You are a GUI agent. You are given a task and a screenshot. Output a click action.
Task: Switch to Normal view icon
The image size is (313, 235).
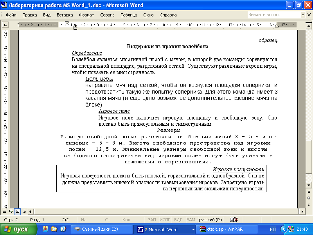4,211
